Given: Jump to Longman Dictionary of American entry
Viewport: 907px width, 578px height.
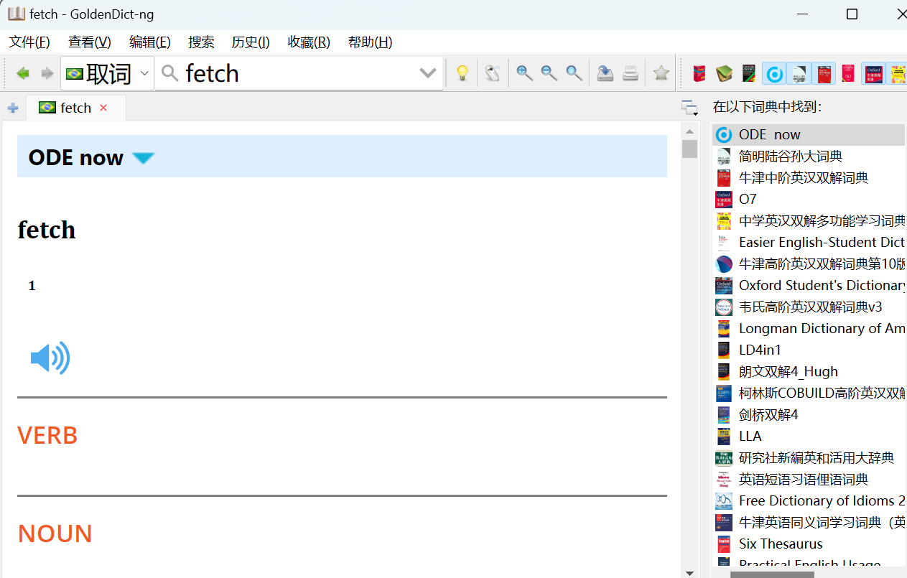Looking at the screenshot, I should point(809,328).
